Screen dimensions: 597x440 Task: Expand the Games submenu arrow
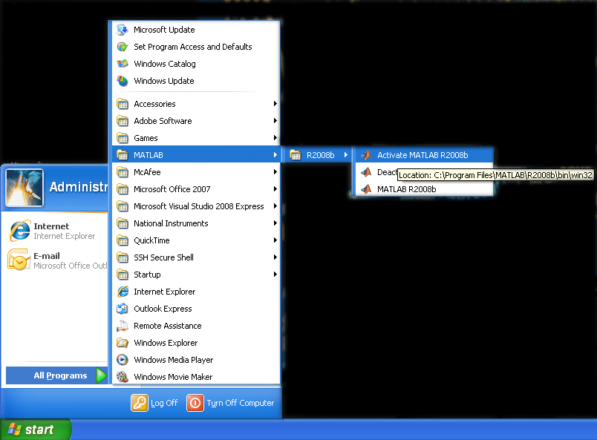pos(275,138)
